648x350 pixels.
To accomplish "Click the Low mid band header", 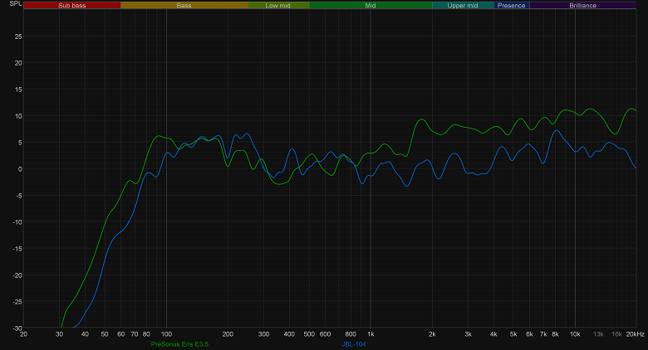I will tap(278, 5).
